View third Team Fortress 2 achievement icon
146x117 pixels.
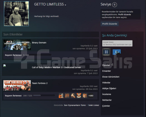coord(73,96)
